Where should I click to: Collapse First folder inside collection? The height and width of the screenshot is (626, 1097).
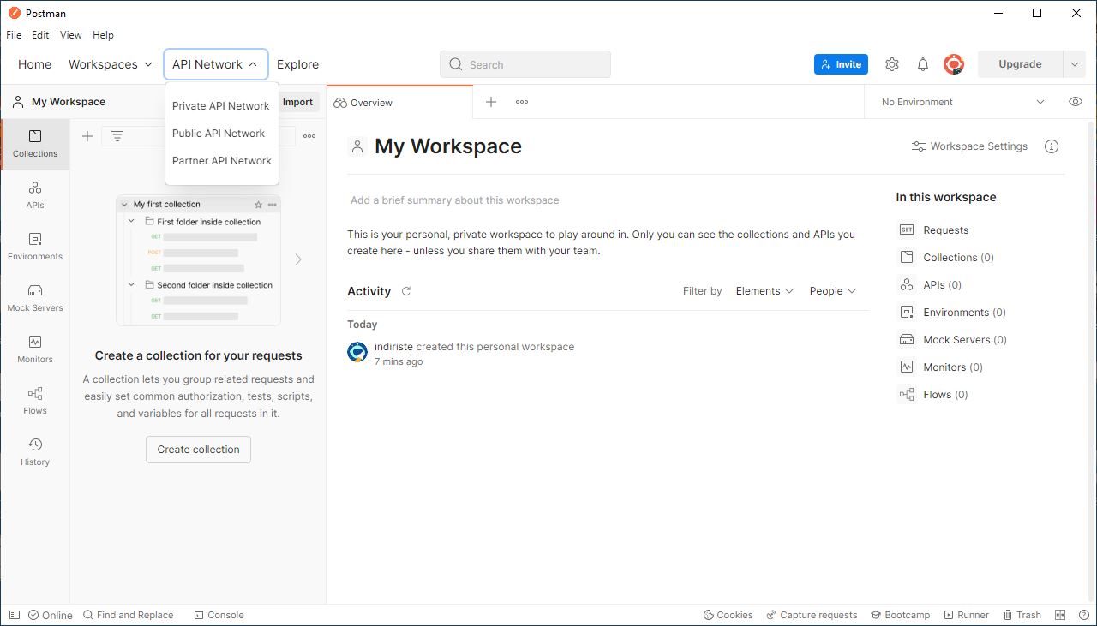131,221
